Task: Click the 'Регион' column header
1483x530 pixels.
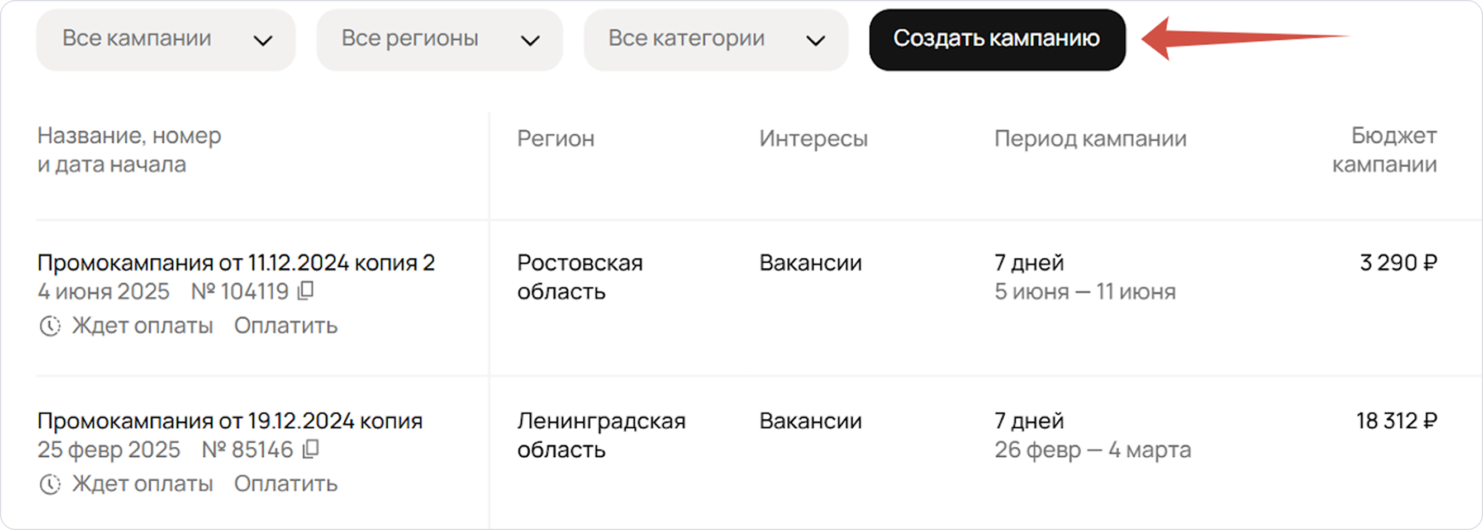Action: (555, 139)
